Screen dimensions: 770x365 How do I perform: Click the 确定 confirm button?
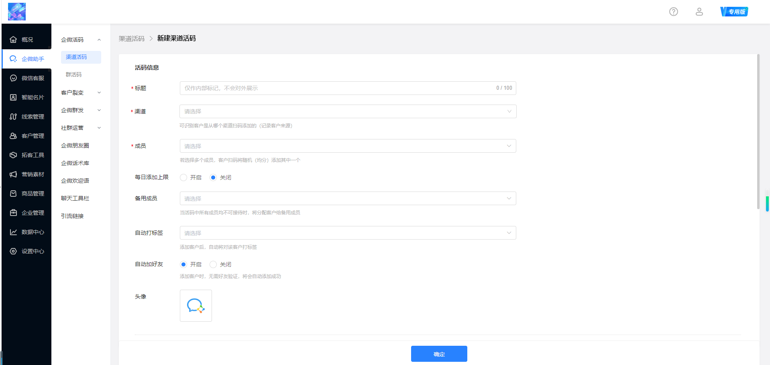[x=439, y=354]
